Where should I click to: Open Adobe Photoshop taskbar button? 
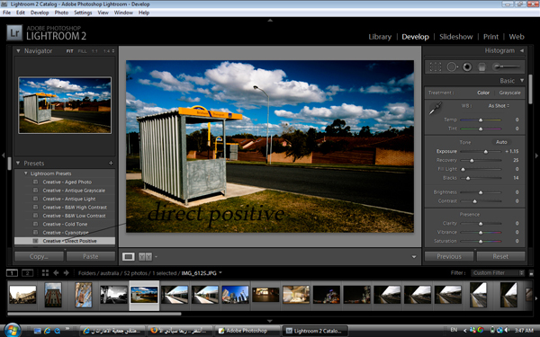point(247,331)
